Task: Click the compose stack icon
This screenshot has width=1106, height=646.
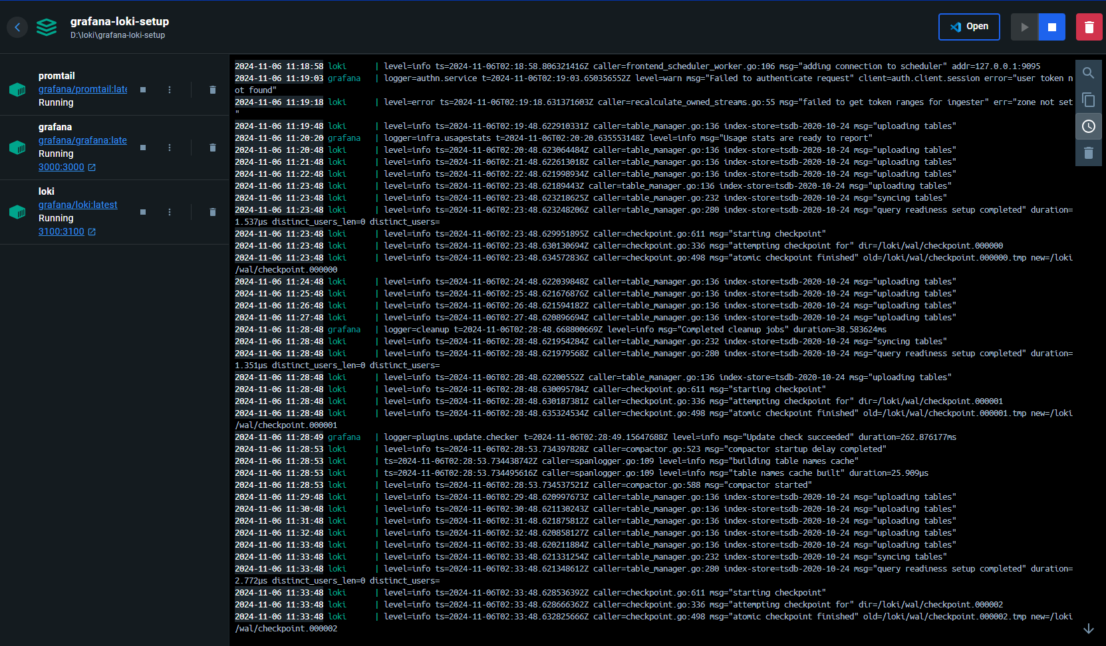Action: pos(47,27)
